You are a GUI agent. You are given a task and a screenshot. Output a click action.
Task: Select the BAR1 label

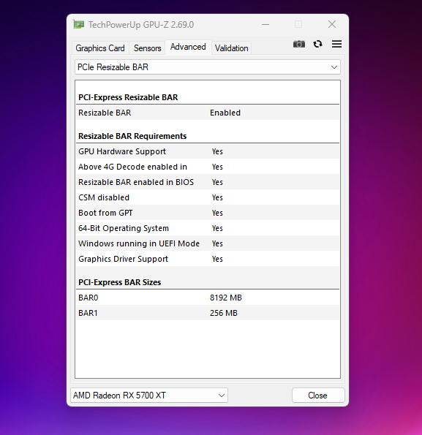point(88,313)
